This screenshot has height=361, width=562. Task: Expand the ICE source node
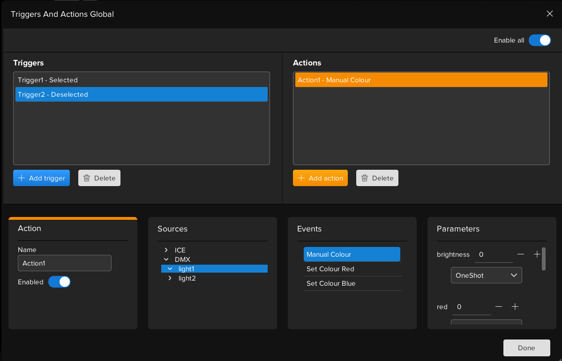click(x=166, y=250)
